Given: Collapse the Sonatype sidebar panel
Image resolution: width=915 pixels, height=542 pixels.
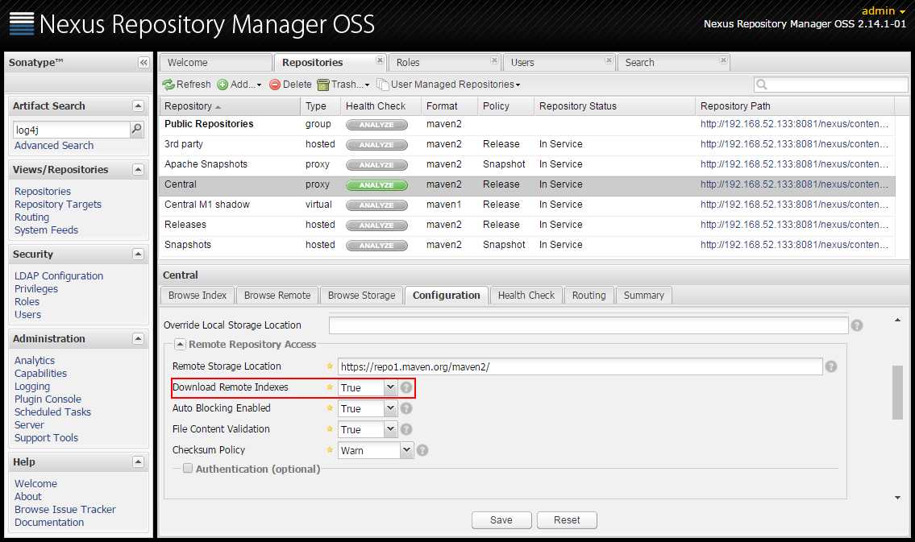Looking at the screenshot, I should point(143,62).
